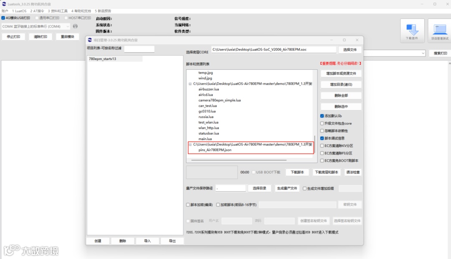The image size is (451, 259).
Task: Enable EC方案清除FS分区 checkbox
Action: 322,153
